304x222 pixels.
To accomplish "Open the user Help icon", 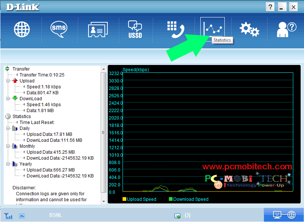I will (x=286, y=29).
